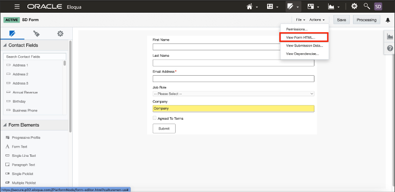Click the help question mark icon
The width and height of the screenshot is (395, 192).
[390, 48]
